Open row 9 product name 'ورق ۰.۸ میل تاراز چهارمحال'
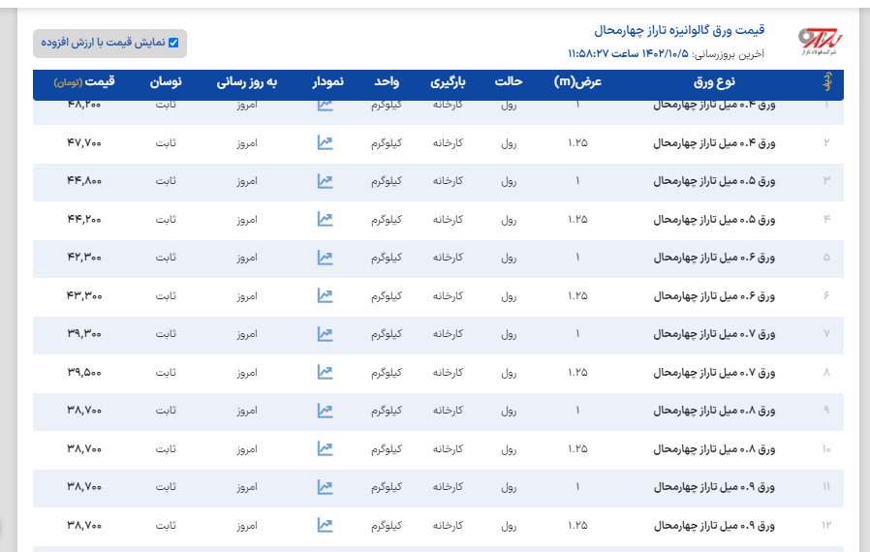The width and height of the screenshot is (870, 552). [714, 411]
